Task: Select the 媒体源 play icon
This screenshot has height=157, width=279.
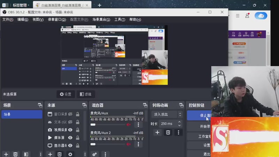Action: (x=50, y=137)
